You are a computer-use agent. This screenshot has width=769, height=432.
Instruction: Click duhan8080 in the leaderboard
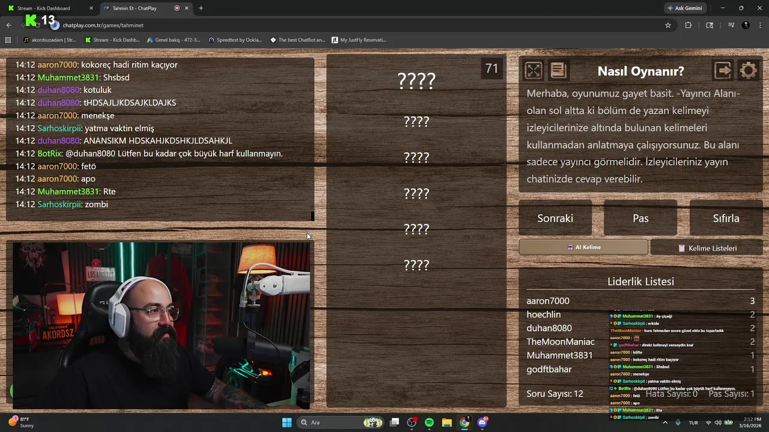click(549, 328)
